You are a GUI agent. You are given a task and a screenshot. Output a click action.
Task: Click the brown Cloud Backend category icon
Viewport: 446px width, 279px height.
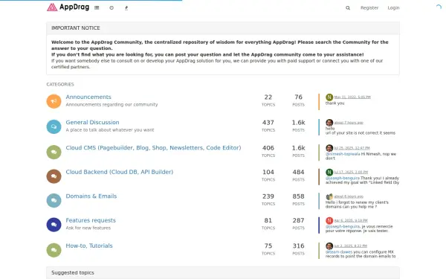tap(54, 176)
